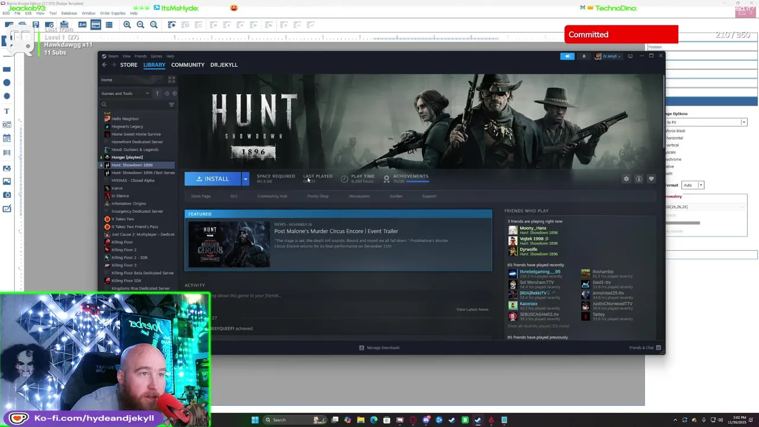Screen dimensions: 759x427
Task: Enter Big Picture mode via monitor icon
Action: (630, 56)
